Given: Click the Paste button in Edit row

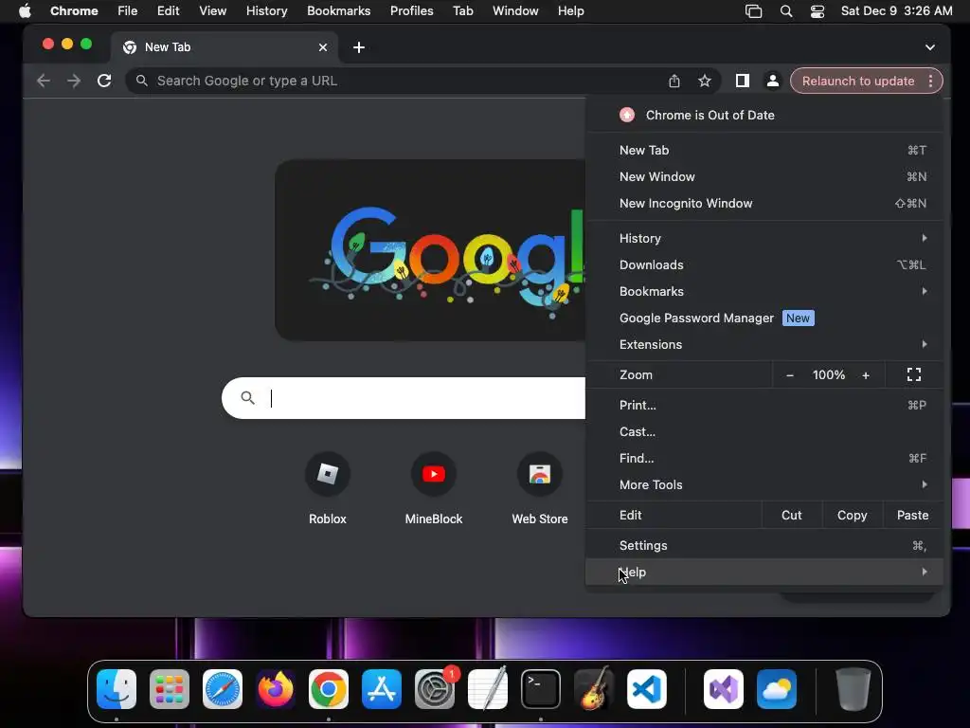Looking at the screenshot, I should point(912,515).
